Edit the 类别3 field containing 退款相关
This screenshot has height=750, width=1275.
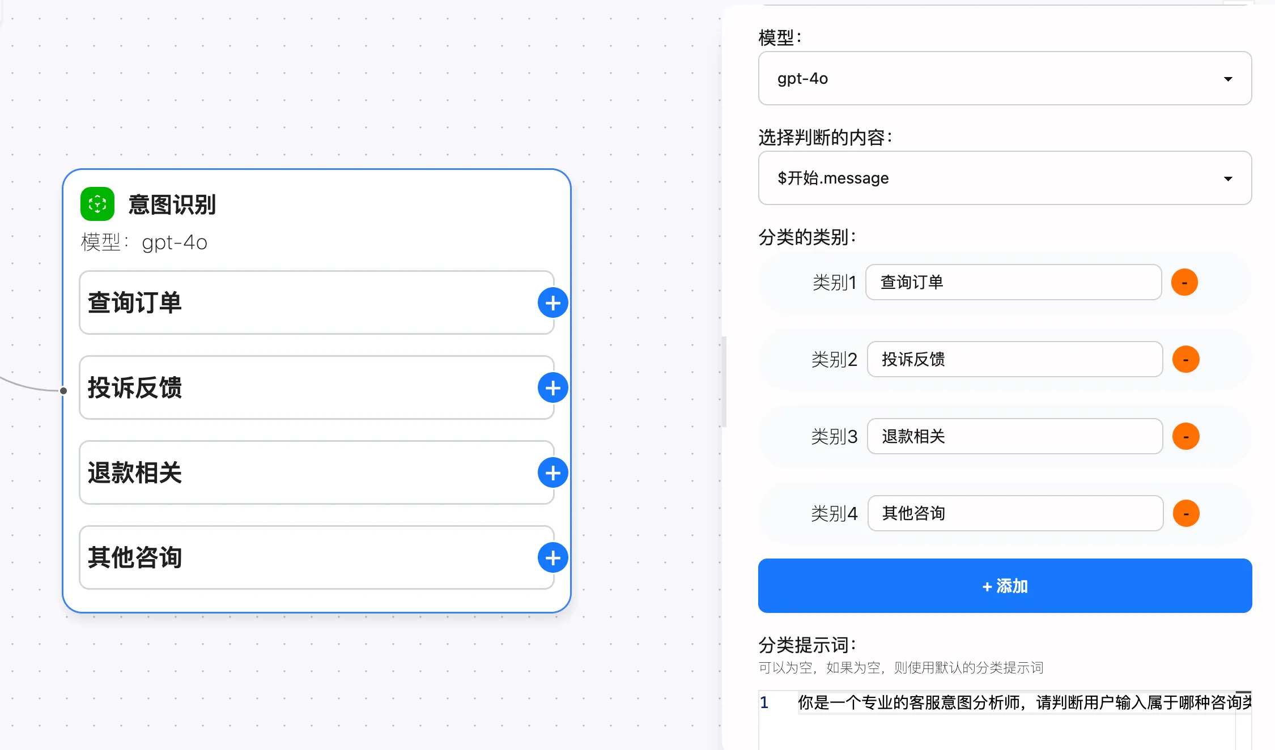click(x=1015, y=436)
